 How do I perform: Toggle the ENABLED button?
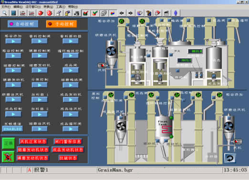12,129
